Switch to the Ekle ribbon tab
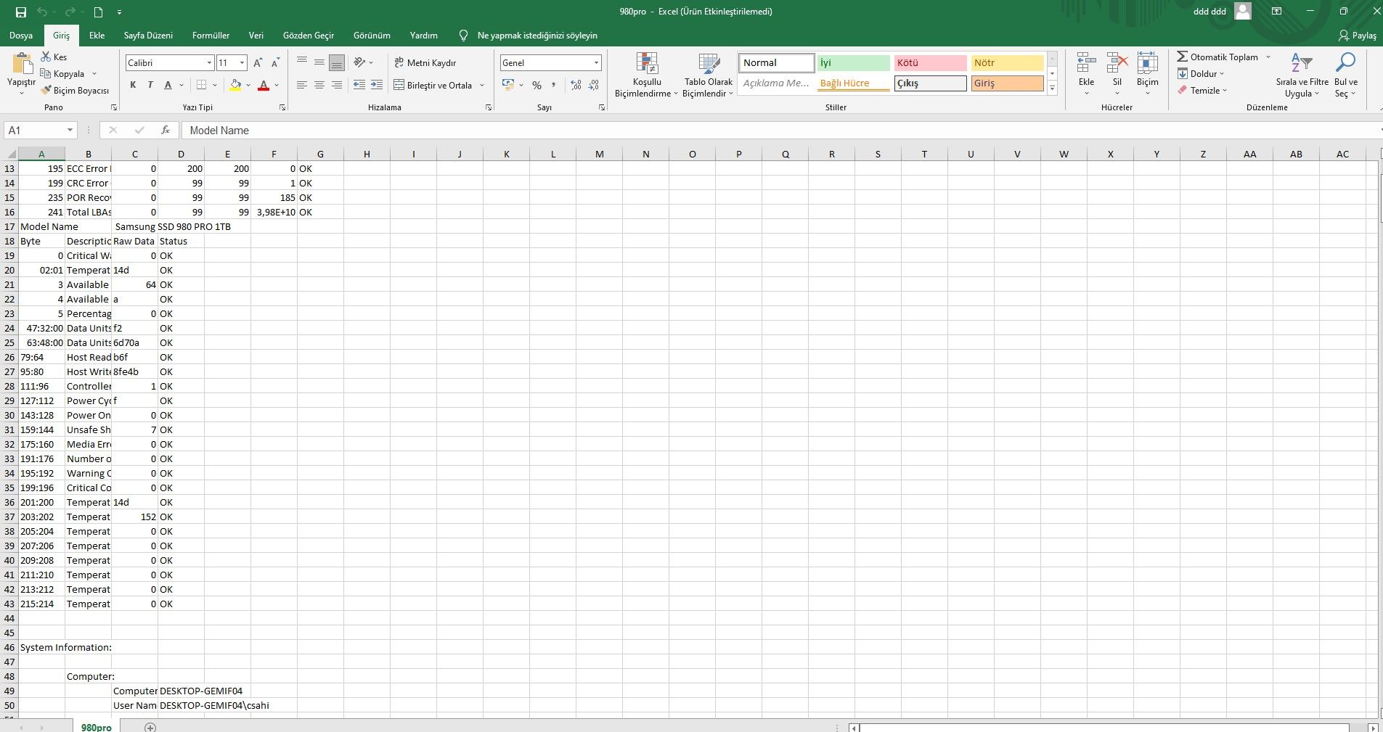1383x732 pixels. [97, 36]
